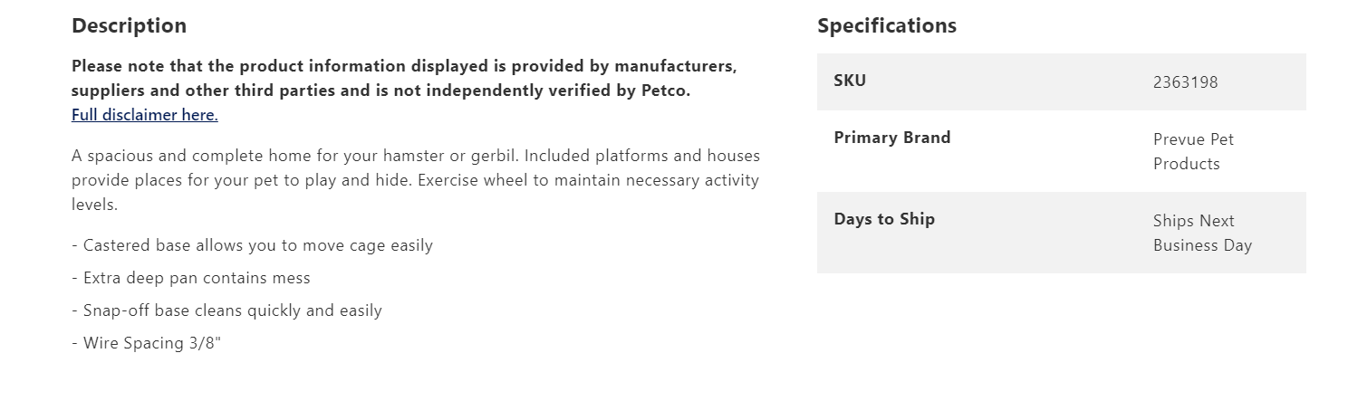Screen dimensions: 1358x420
Task: Click the Prevue Pet Products brand value
Action: tap(1192, 151)
